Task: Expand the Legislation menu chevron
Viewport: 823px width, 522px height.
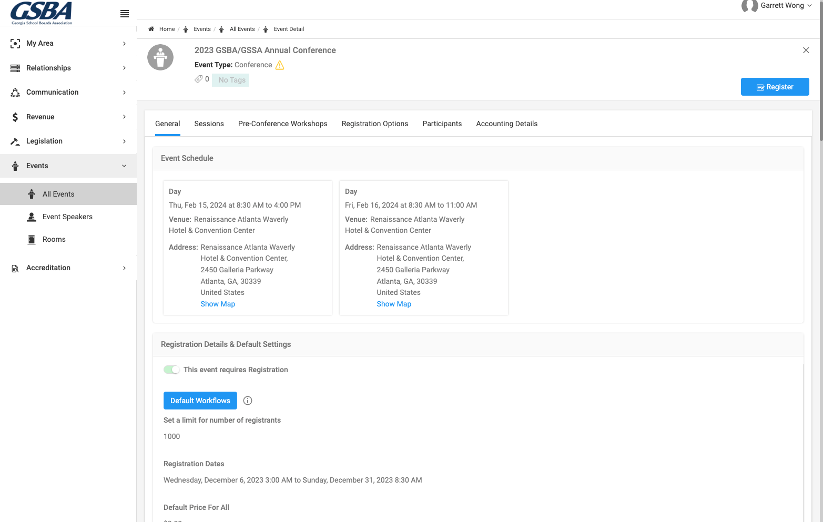Action: pyautogui.click(x=124, y=141)
